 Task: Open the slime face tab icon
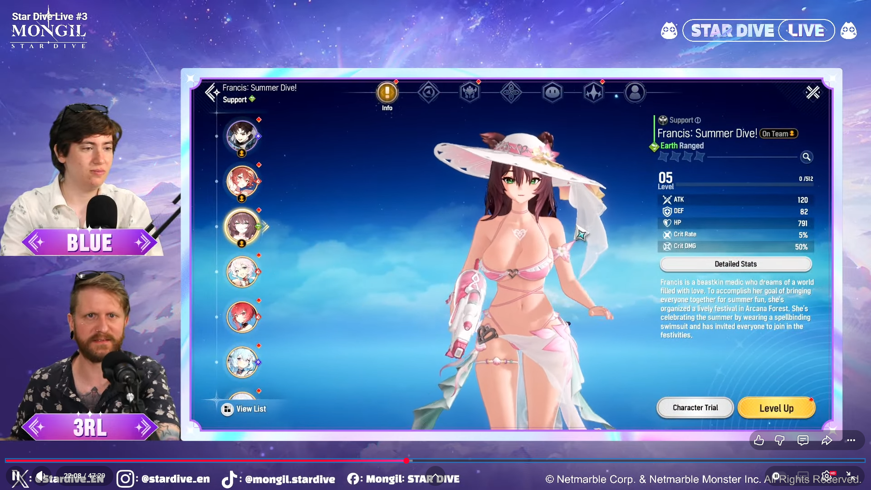[552, 93]
